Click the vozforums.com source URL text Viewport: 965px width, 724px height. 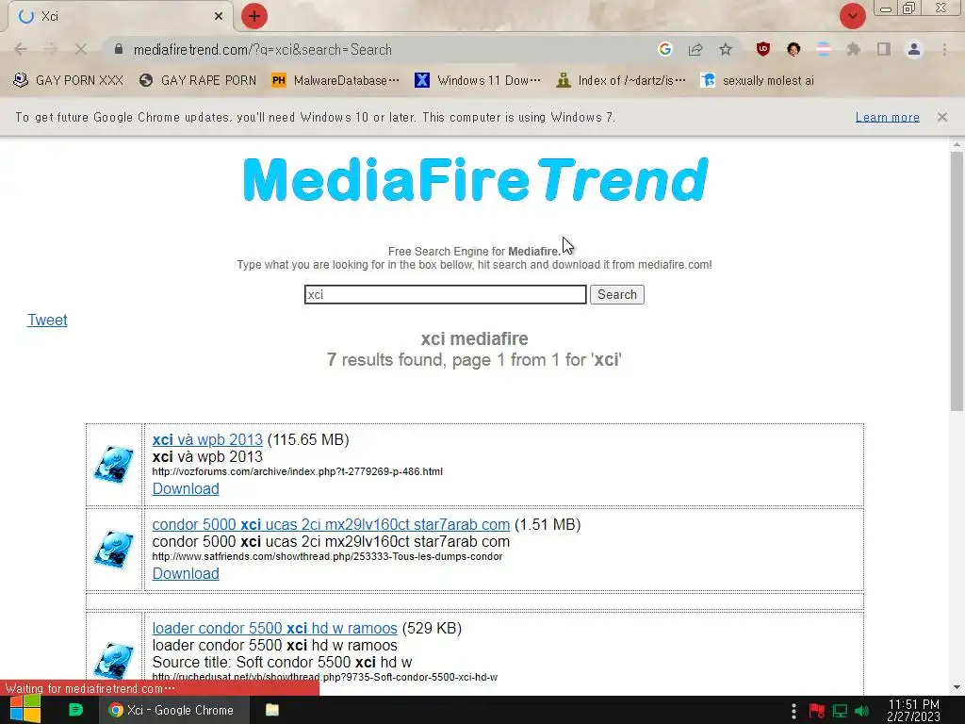297,471
